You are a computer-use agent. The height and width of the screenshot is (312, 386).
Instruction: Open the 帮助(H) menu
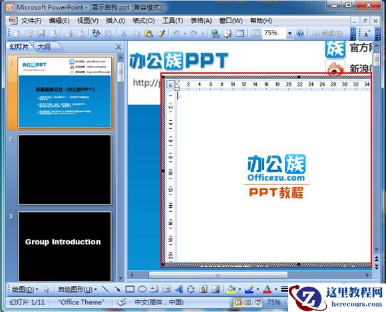coord(261,21)
